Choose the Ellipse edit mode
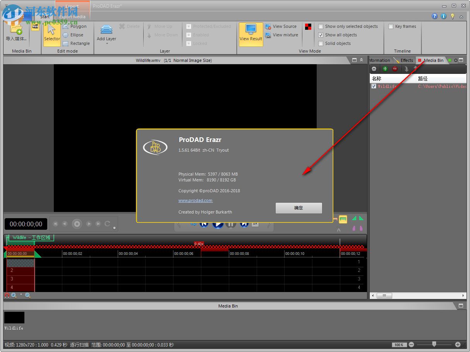 pyautogui.click(x=73, y=35)
